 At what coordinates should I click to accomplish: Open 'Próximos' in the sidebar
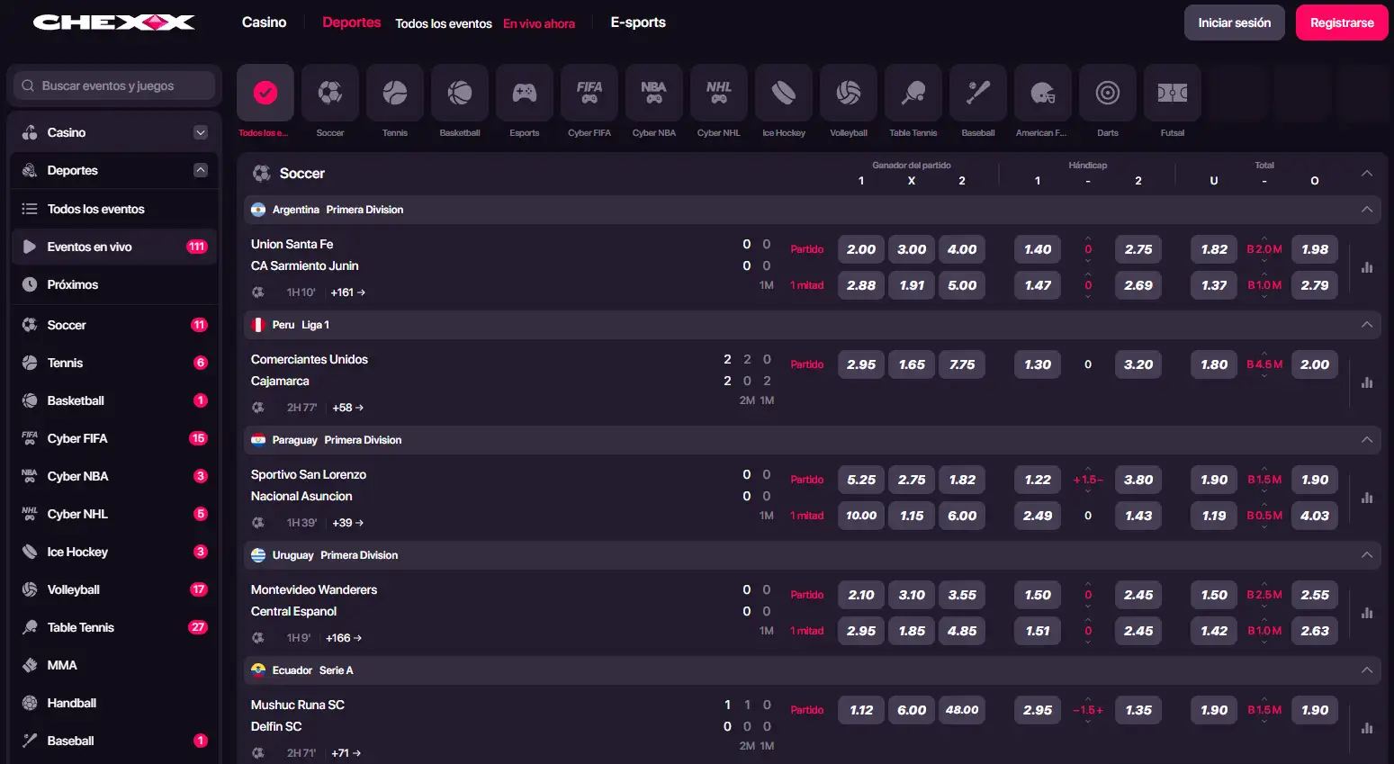pyautogui.click(x=114, y=284)
